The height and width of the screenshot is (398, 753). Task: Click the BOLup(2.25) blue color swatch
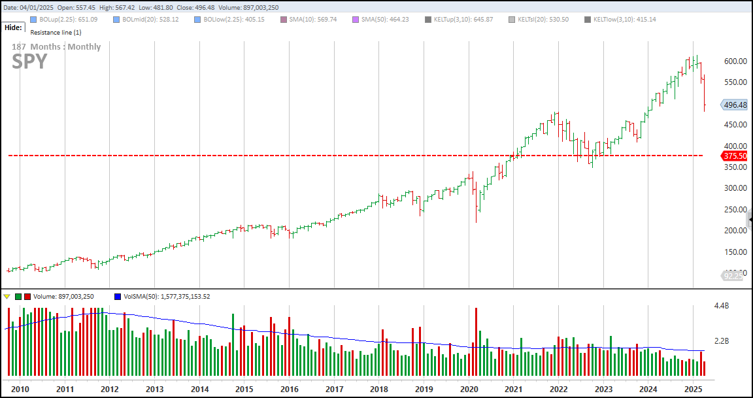(33, 20)
